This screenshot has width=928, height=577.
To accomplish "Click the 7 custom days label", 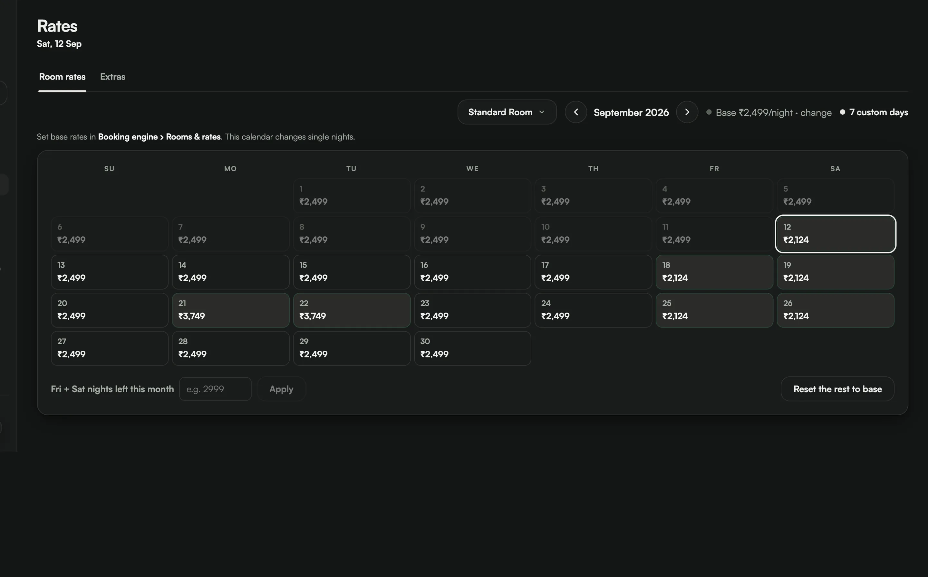I will click(878, 112).
